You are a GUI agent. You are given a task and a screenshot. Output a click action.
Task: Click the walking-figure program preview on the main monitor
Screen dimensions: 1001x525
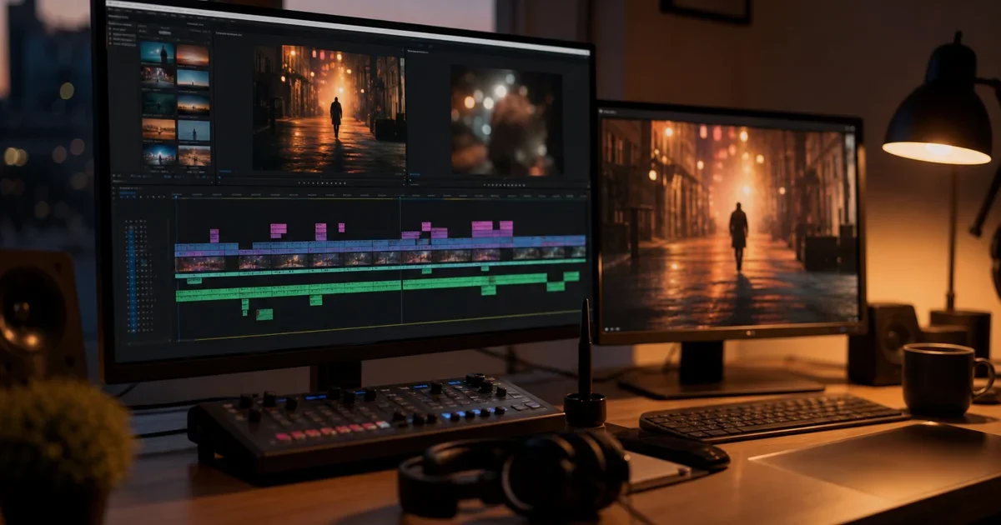tap(329, 108)
